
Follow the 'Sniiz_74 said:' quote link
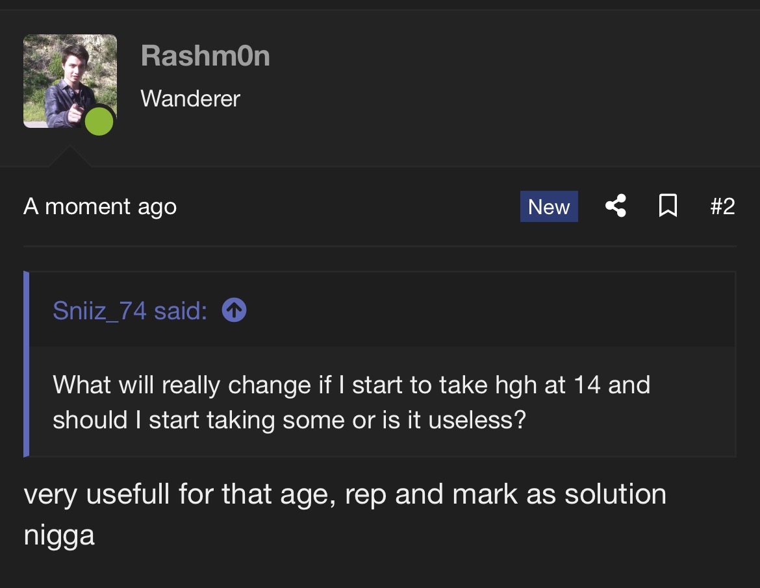[130, 310]
